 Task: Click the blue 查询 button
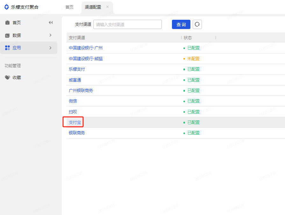pyautogui.click(x=181, y=24)
